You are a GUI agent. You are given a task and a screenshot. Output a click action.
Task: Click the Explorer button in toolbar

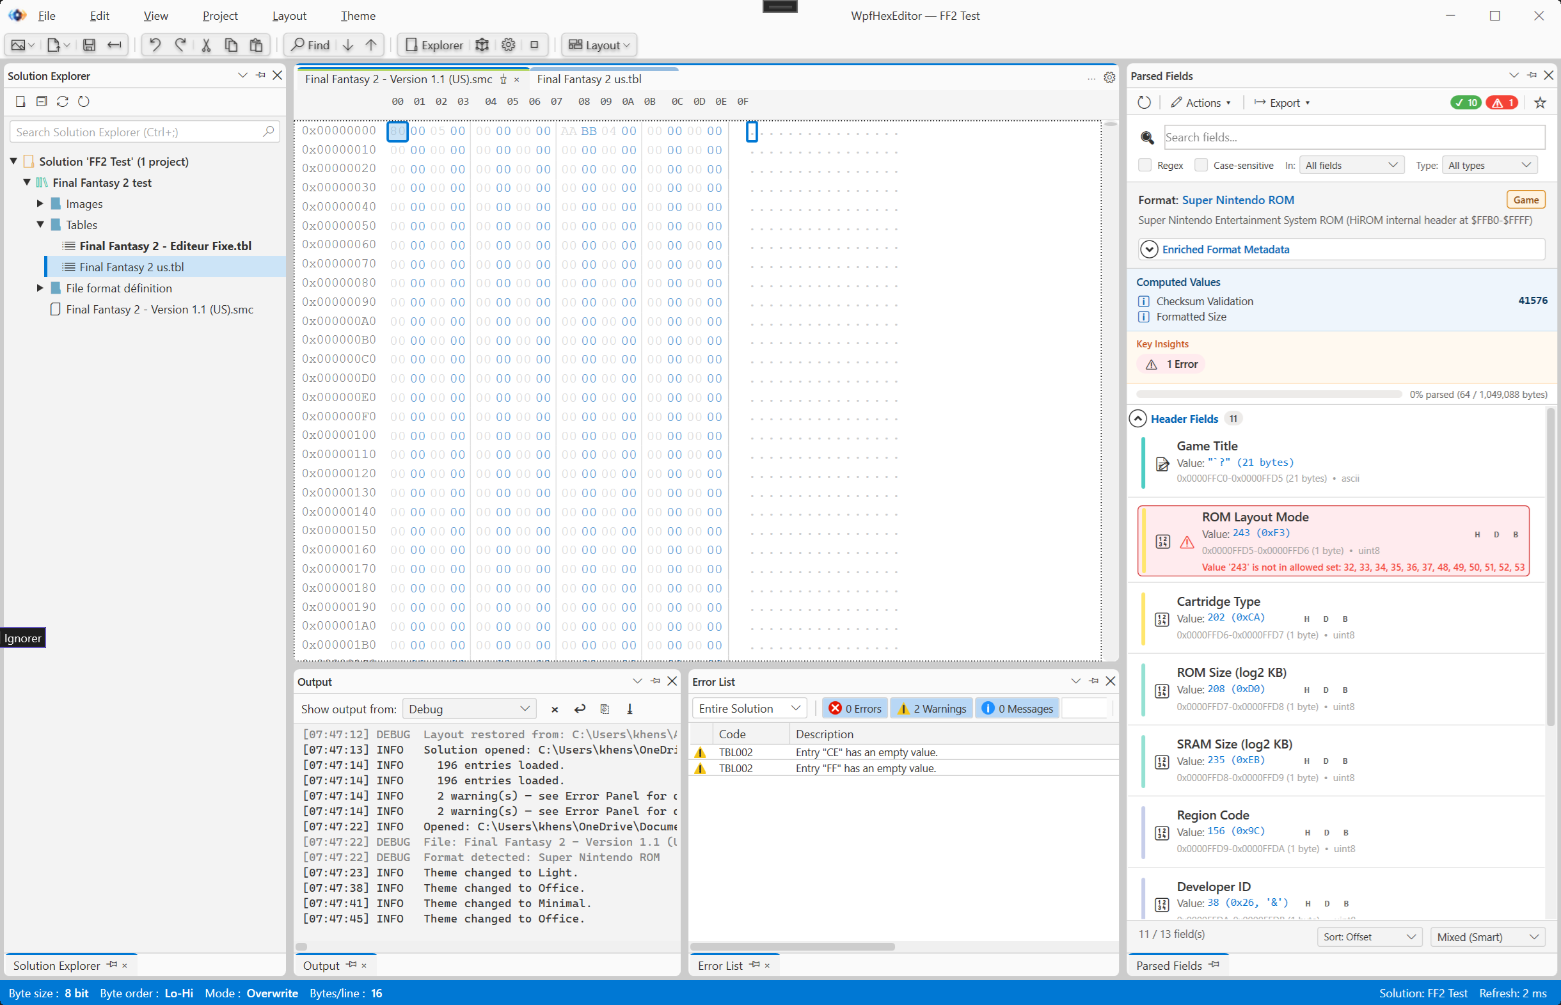[x=434, y=45]
